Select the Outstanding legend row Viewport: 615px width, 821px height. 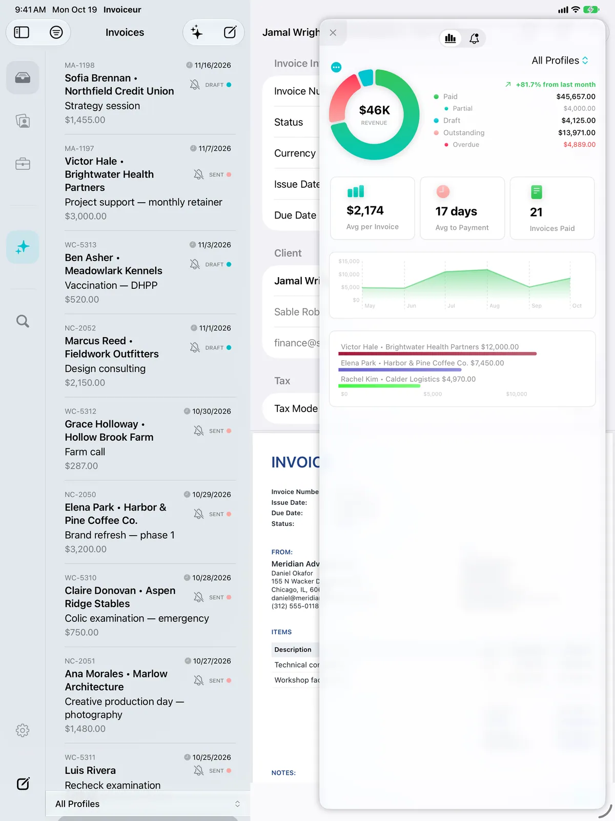click(515, 132)
